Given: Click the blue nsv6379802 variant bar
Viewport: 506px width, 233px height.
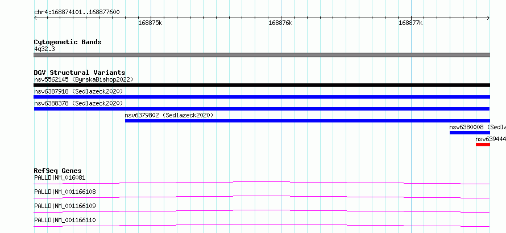Looking at the screenshot, I should pyautogui.click(x=308, y=121).
